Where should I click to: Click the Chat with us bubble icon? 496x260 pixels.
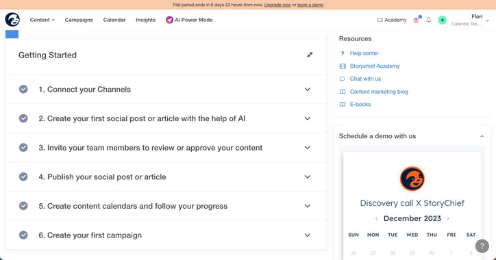343,79
